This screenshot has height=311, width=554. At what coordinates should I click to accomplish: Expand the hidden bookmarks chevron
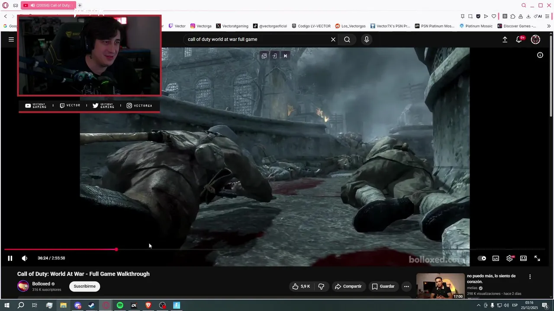click(549, 26)
